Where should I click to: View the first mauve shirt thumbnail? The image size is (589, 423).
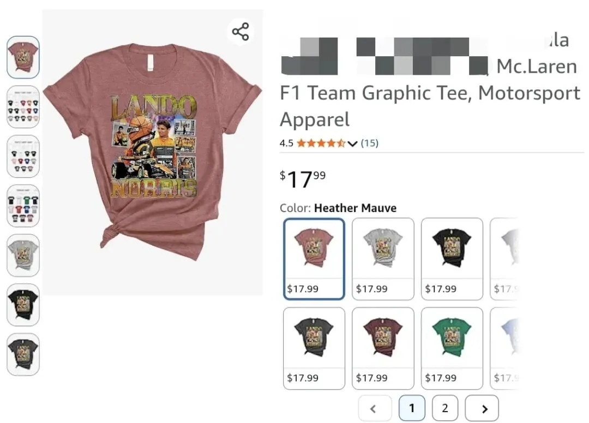[x=23, y=57]
